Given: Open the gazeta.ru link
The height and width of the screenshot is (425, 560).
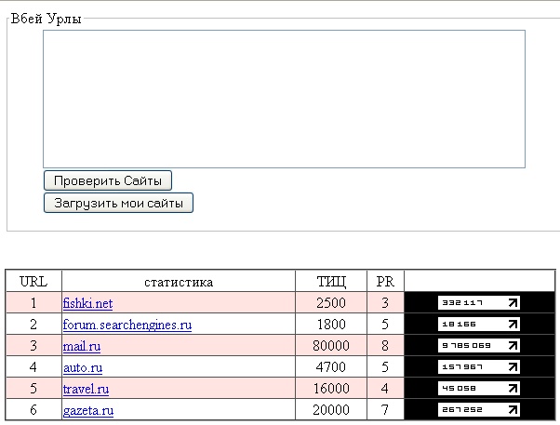Looking at the screenshot, I should click(x=88, y=410).
